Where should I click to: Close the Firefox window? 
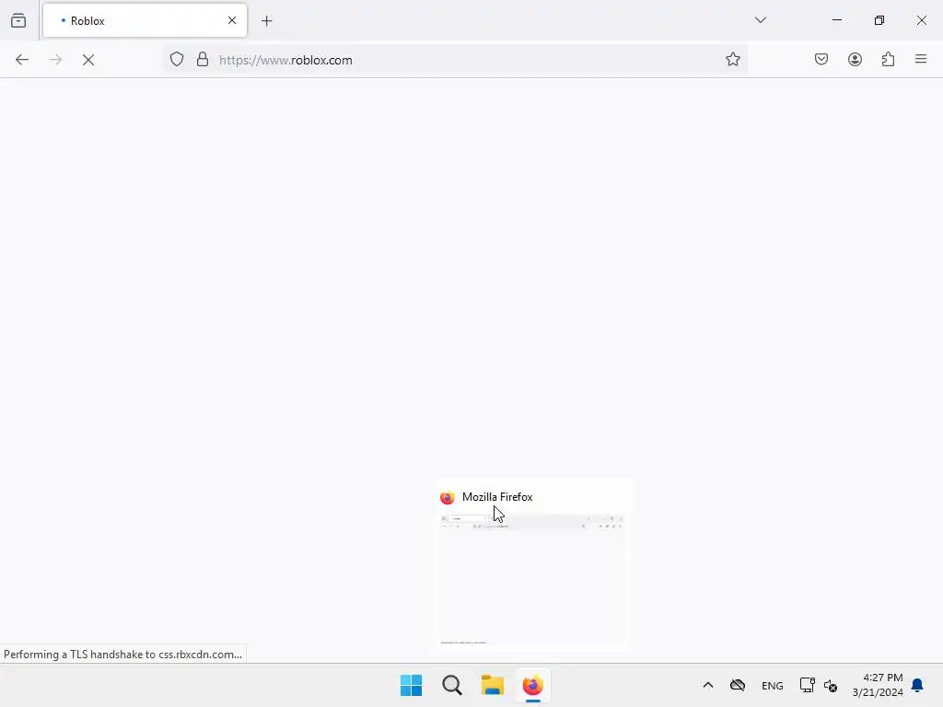click(922, 20)
